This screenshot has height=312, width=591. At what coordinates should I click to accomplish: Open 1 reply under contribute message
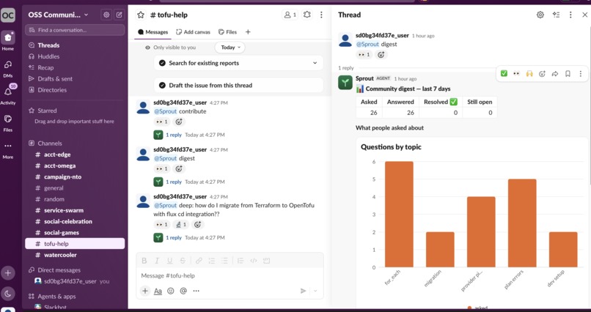point(173,135)
